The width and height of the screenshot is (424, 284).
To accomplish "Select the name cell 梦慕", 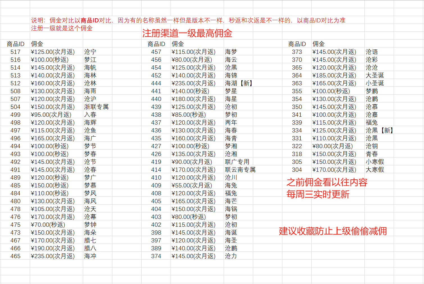I will 98,185.
